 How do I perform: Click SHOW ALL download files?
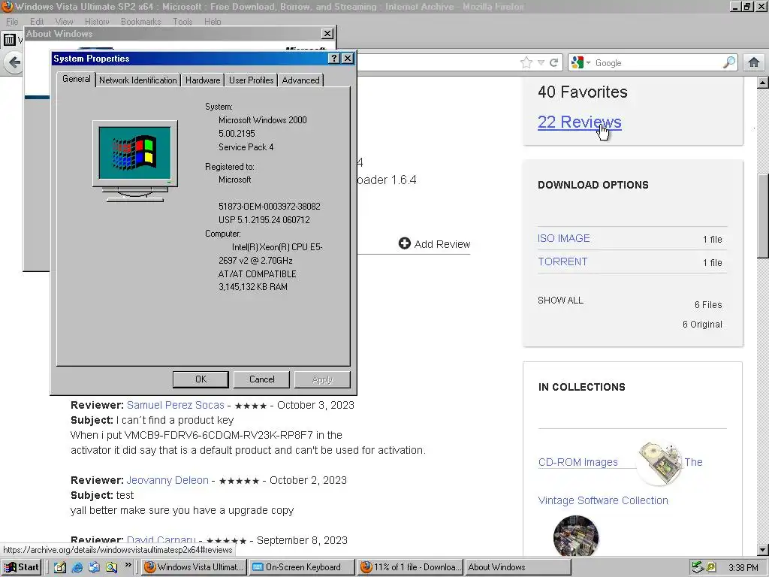[560, 301]
